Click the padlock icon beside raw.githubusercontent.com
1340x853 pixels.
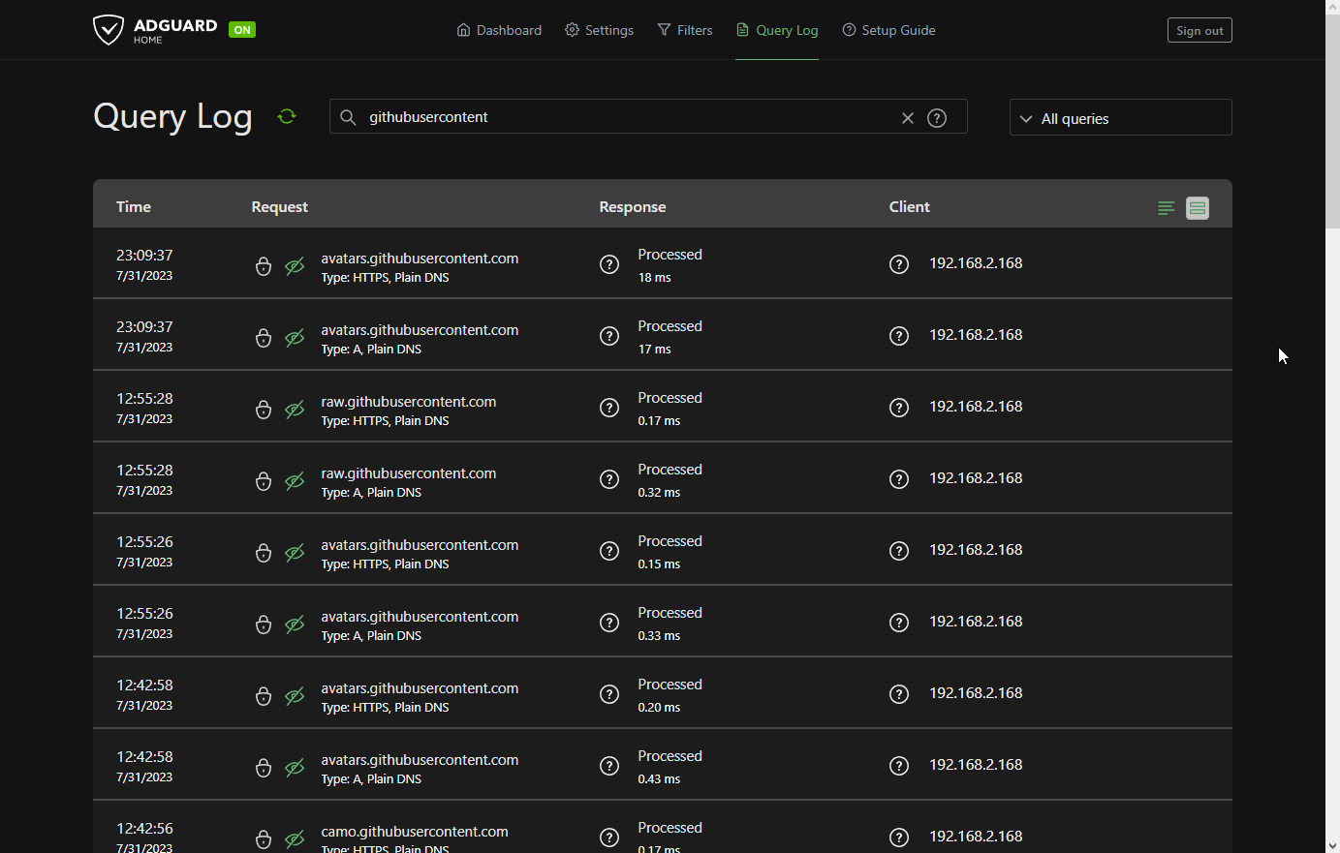click(263, 410)
